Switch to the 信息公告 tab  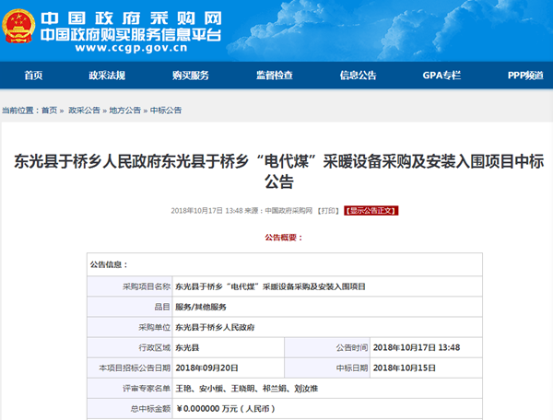tap(358, 76)
